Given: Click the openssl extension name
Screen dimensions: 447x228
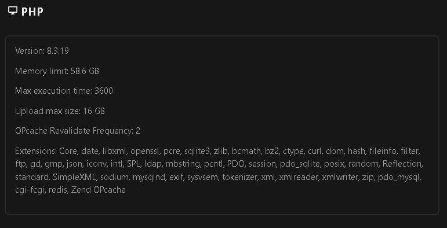Looking at the screenshot, I should 145,152.
